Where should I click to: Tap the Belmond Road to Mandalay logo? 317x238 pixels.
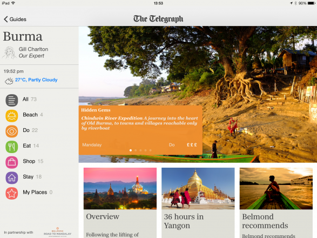click(x=57, y=232)
